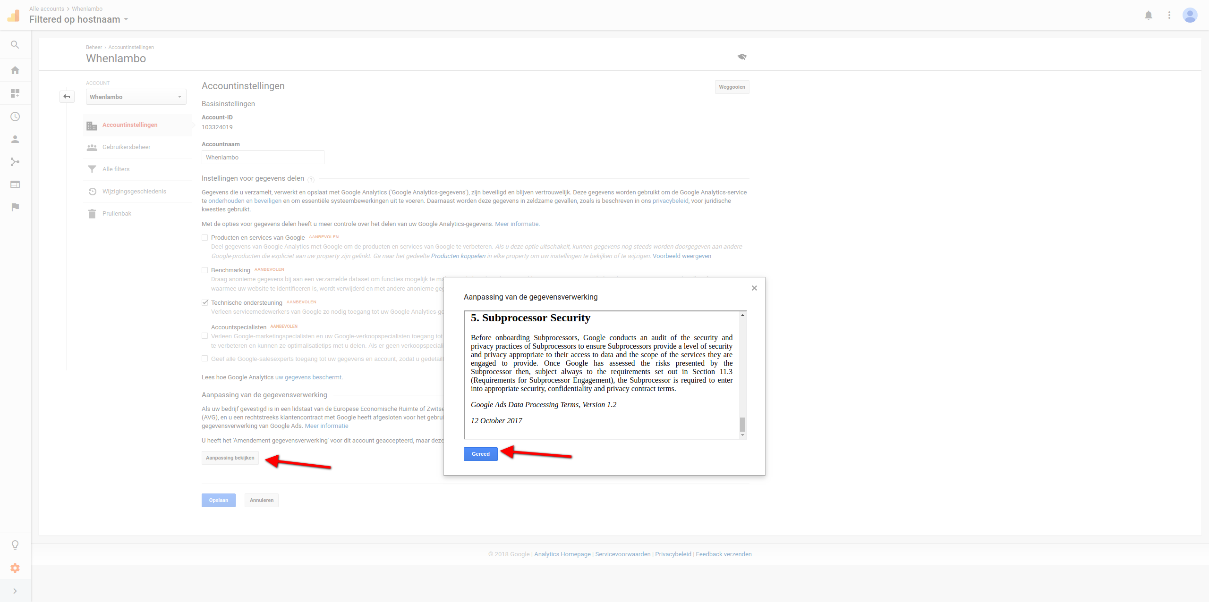Click the conversions/flag icon in sidebar
This screenshot has width=1209, height=602.
(15, 209)
